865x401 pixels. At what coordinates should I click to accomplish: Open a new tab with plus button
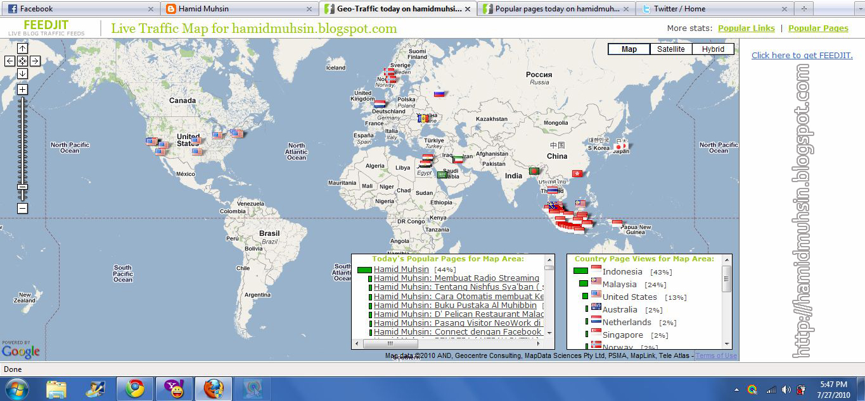[x=804, y=9]
